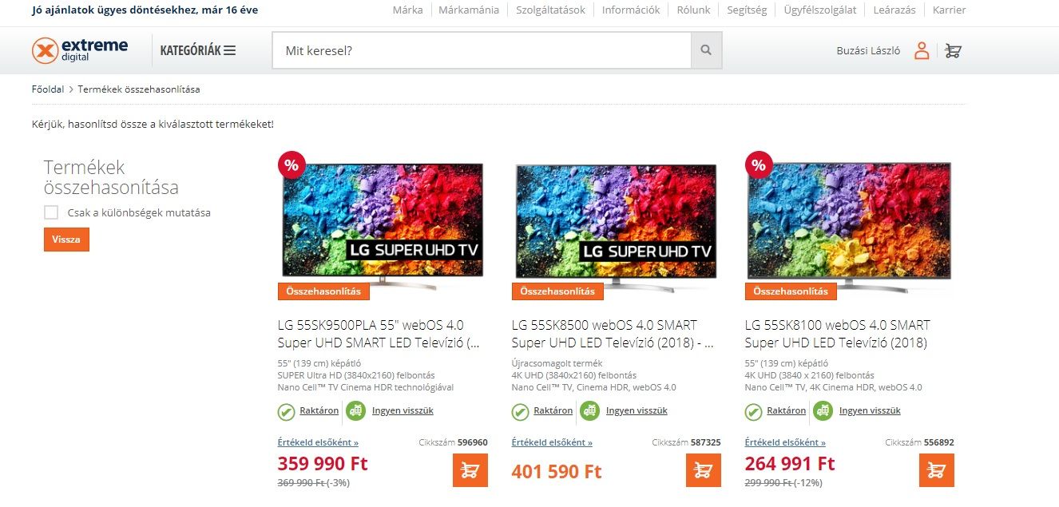Click the search magnifier icon
The width and height of the screenshot is (1059, 507).
[706, 50]
